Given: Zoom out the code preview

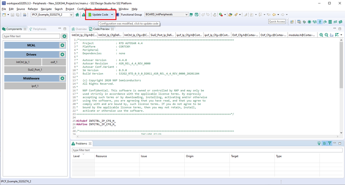Looking at the screenshot, I should (326, 35).
